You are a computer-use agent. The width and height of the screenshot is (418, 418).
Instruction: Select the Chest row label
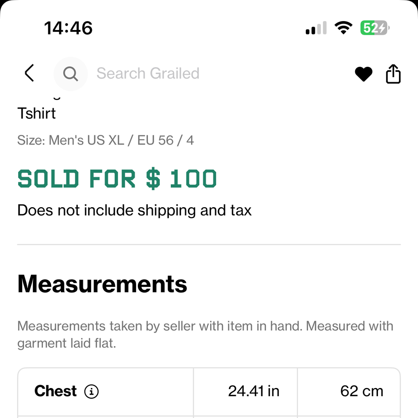56,391
